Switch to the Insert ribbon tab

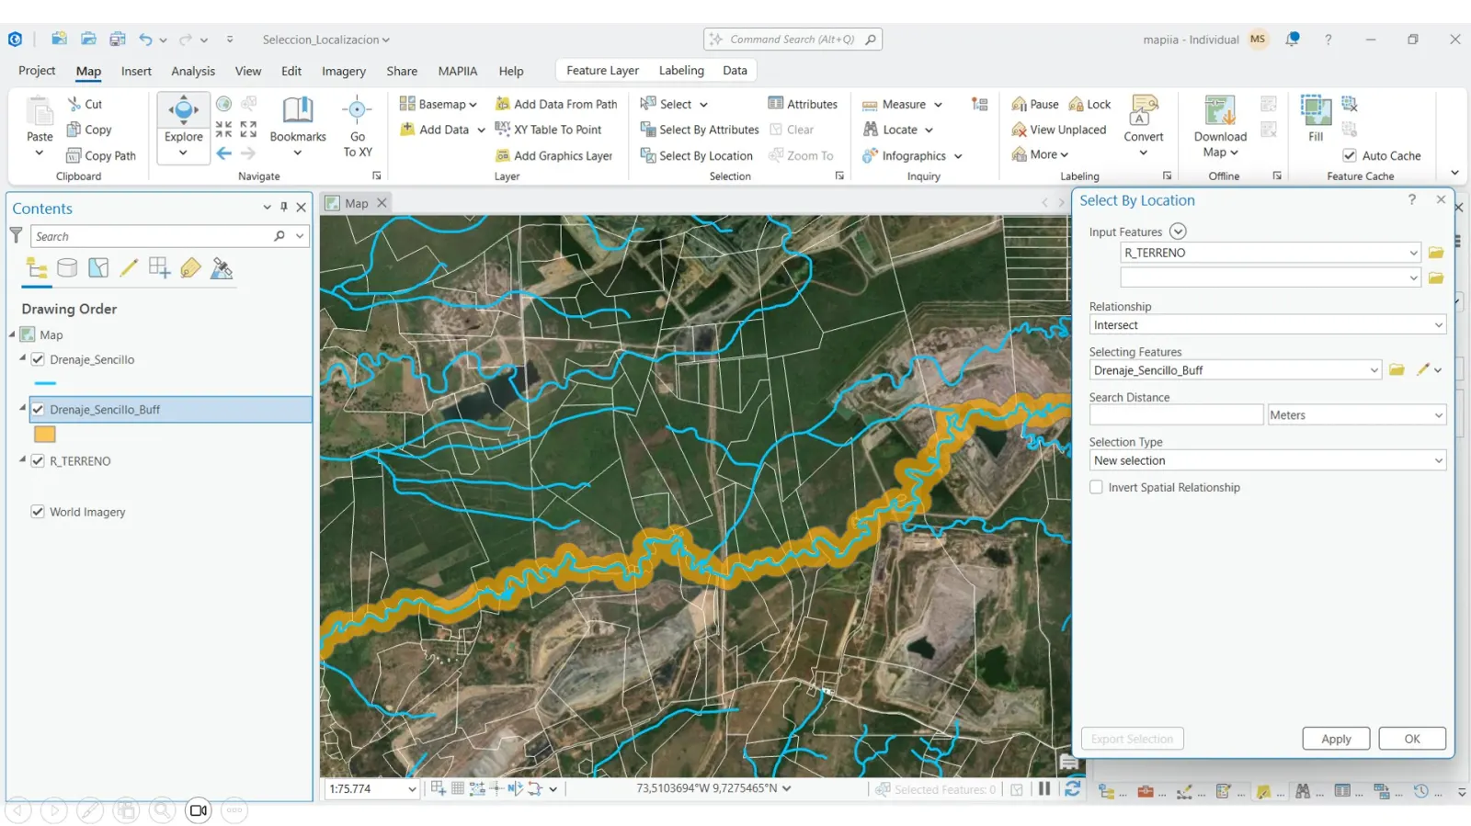136,71
